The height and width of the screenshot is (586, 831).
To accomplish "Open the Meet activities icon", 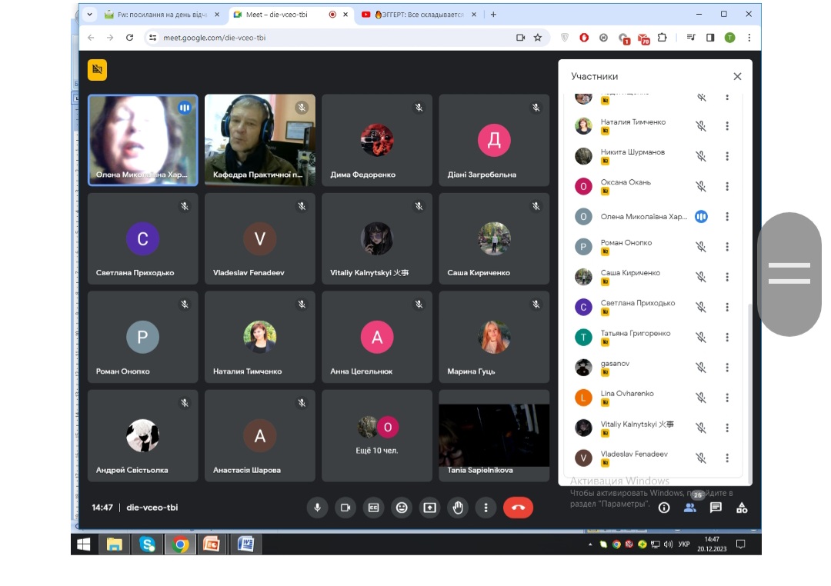I will coord(742,508).
